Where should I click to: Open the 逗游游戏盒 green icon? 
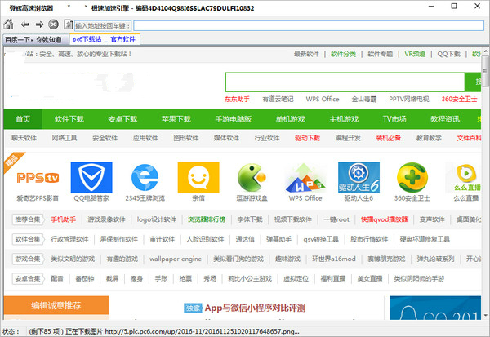coord(252,177)
